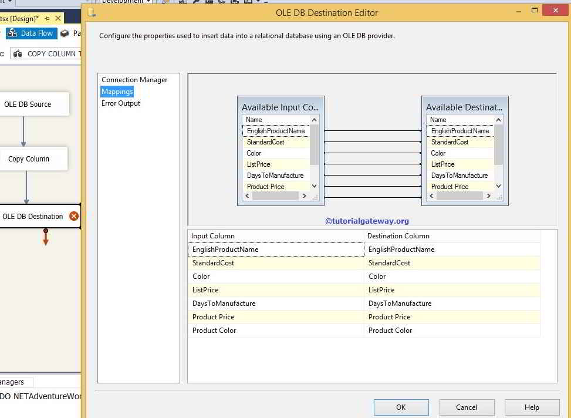Click the package icon beside the Data Flow tab
Image resolution: width=571 pixels, height=418 pixels.
point(65,33)
